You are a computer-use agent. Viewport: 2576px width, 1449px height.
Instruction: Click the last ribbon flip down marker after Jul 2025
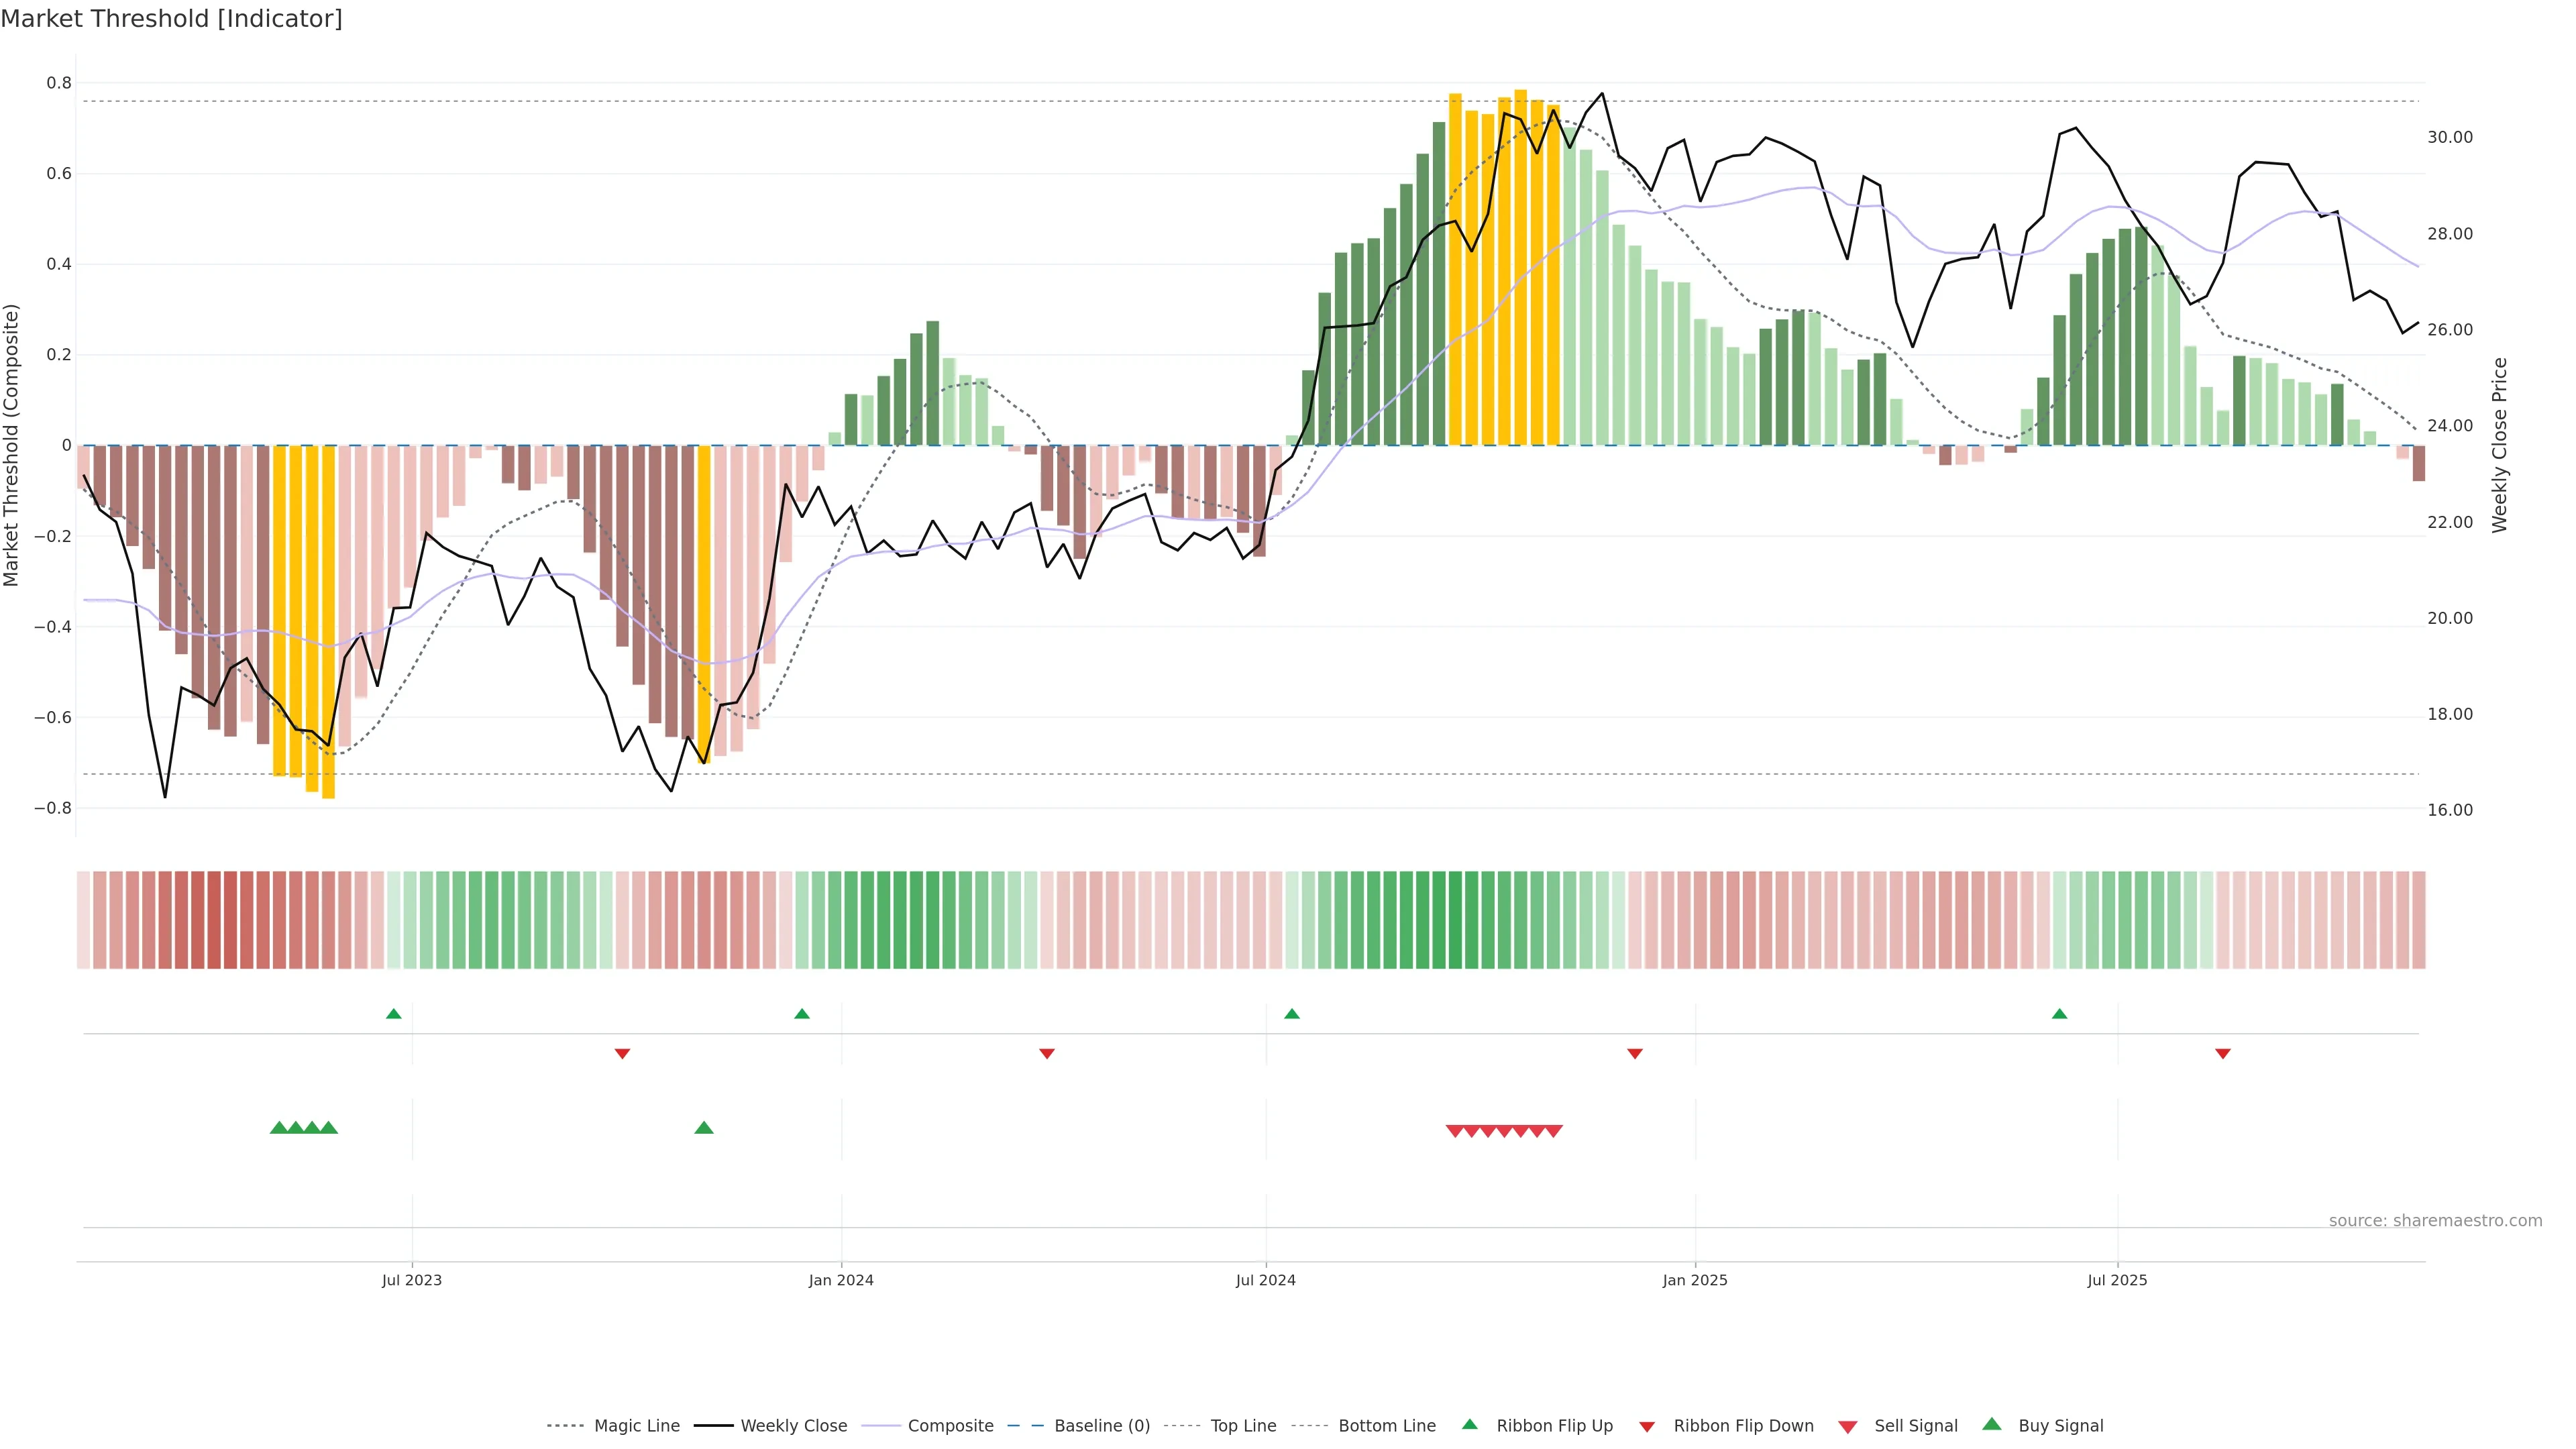[x=2222, y=1054]
